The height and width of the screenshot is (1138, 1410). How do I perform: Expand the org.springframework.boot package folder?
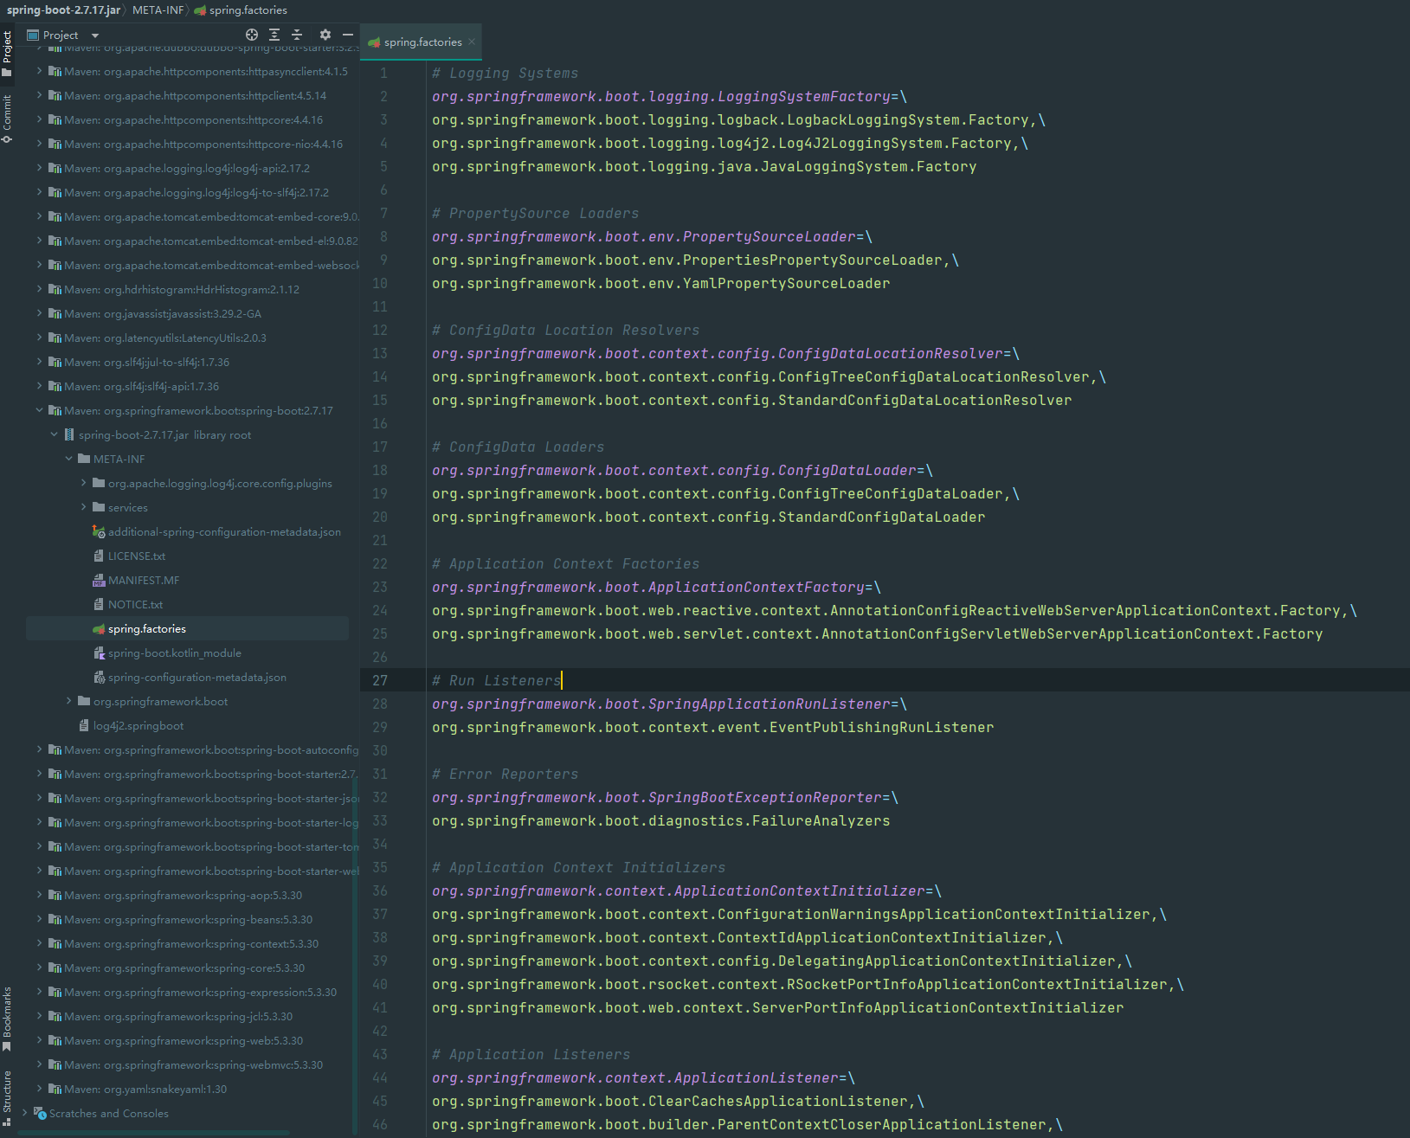point(68,701)
